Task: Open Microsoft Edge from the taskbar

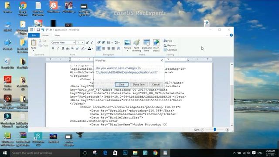Action: pyautogui.click(x=105, y=153)
